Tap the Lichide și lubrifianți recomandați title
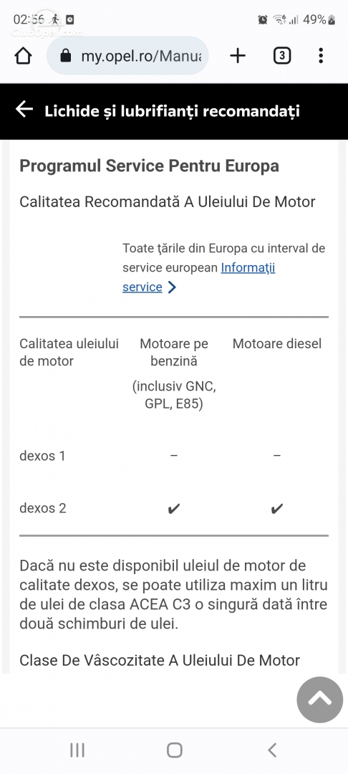This screenshot has height=774, width=348. 172,110
